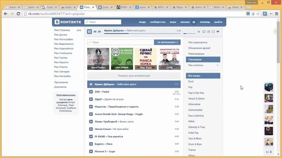Viewport: 282px width, 158px height.
Task: Open the Макс Корж remix thumbnail
Action: pyautogui.click(x=146, y=59)
